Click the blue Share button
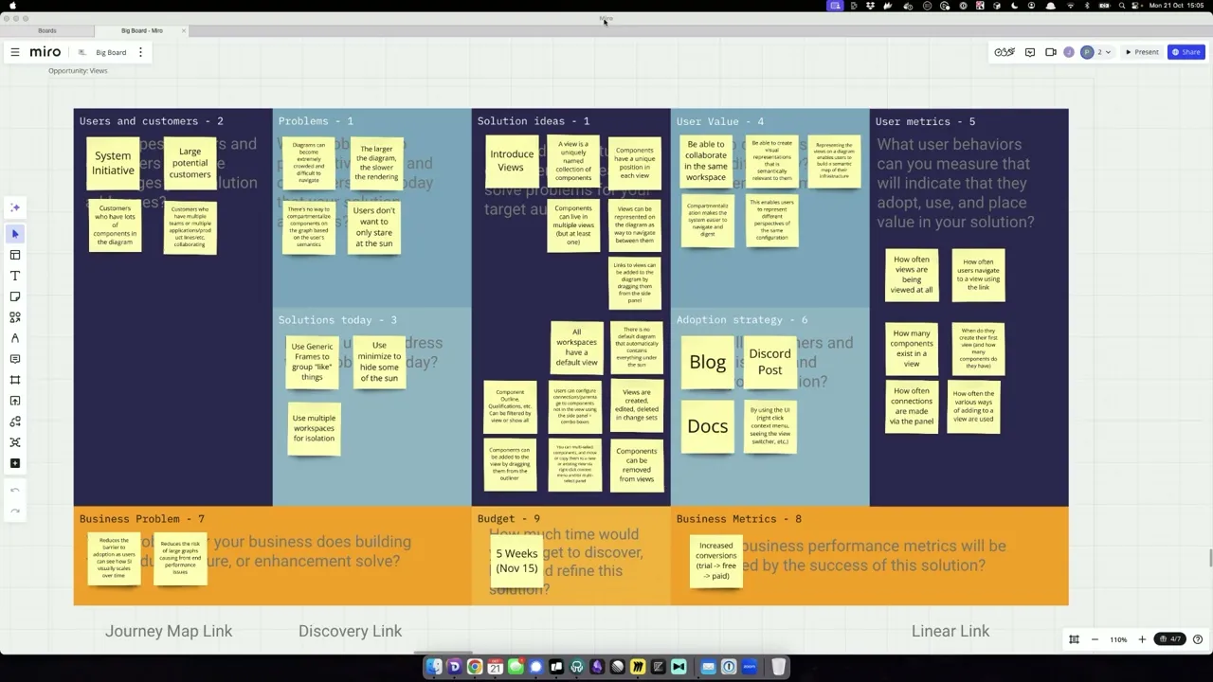This screenshot has height=682, width=1213. (x=1186, y=52)
